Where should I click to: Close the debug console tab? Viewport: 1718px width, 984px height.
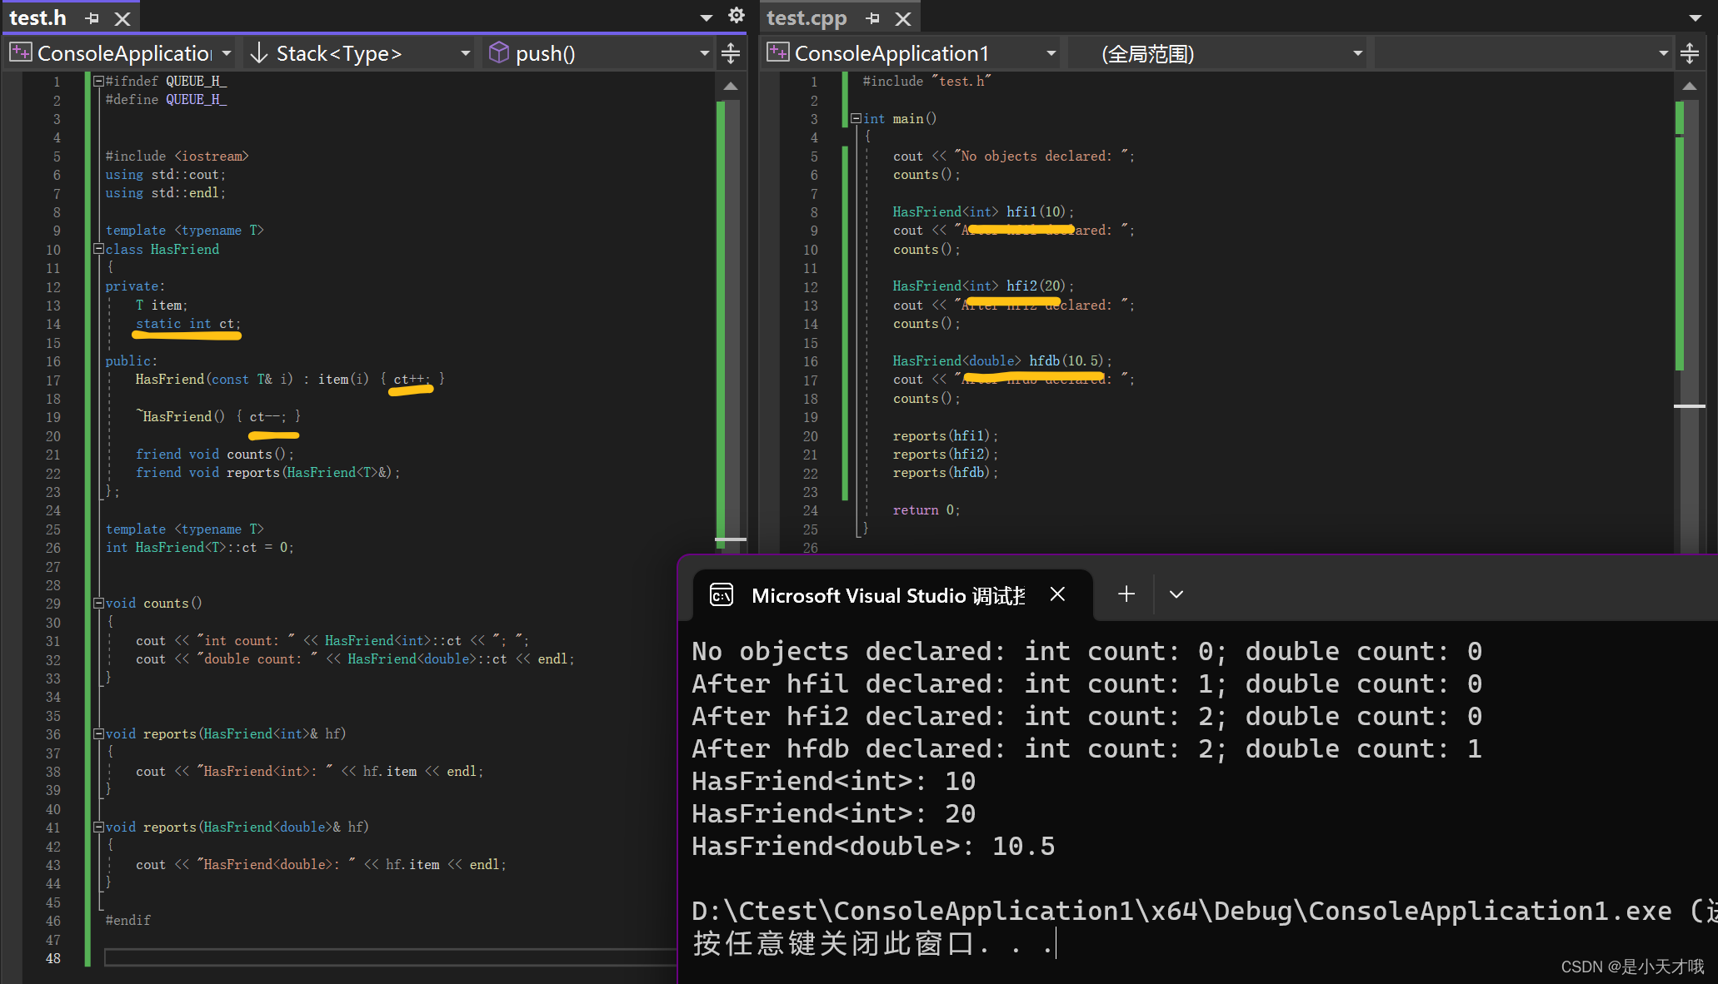(1057, 594)
